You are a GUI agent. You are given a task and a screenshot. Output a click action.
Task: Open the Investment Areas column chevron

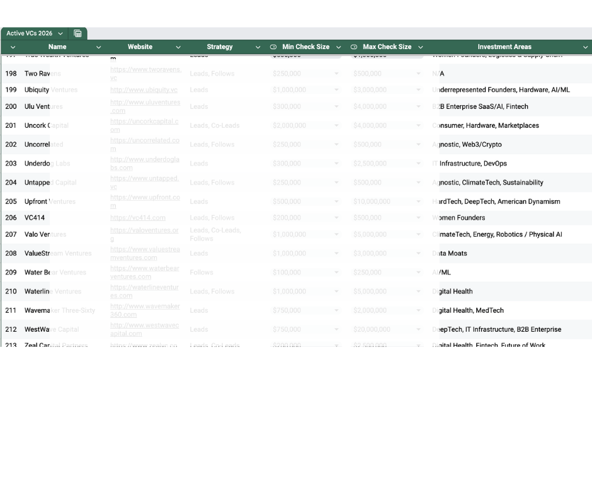pos(585,47)
